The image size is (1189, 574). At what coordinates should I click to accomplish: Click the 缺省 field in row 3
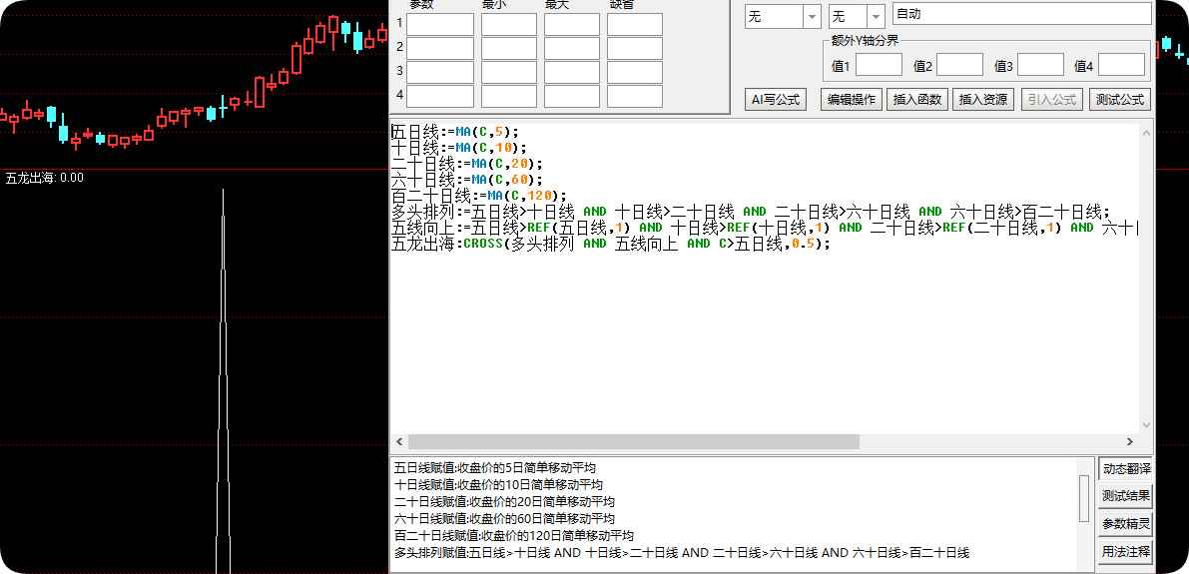pos(635,72)
